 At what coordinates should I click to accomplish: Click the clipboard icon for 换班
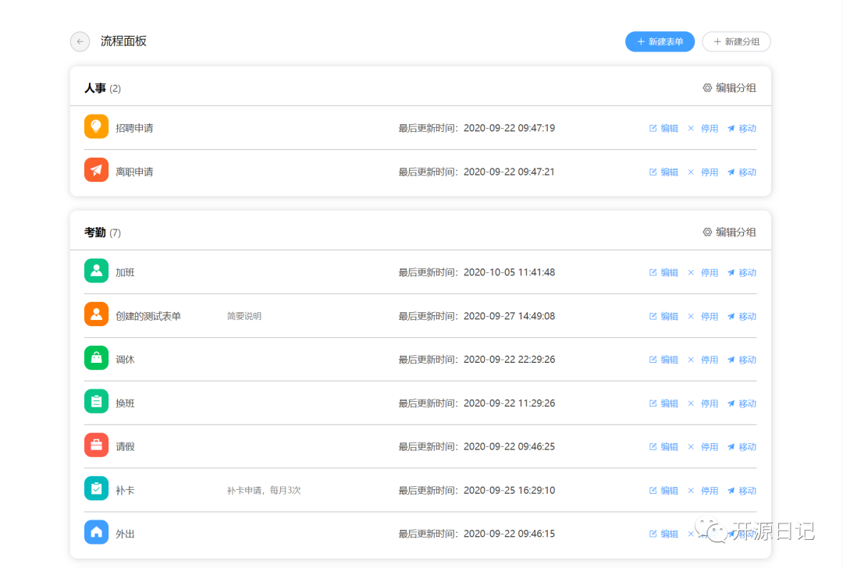pos(96,401)
